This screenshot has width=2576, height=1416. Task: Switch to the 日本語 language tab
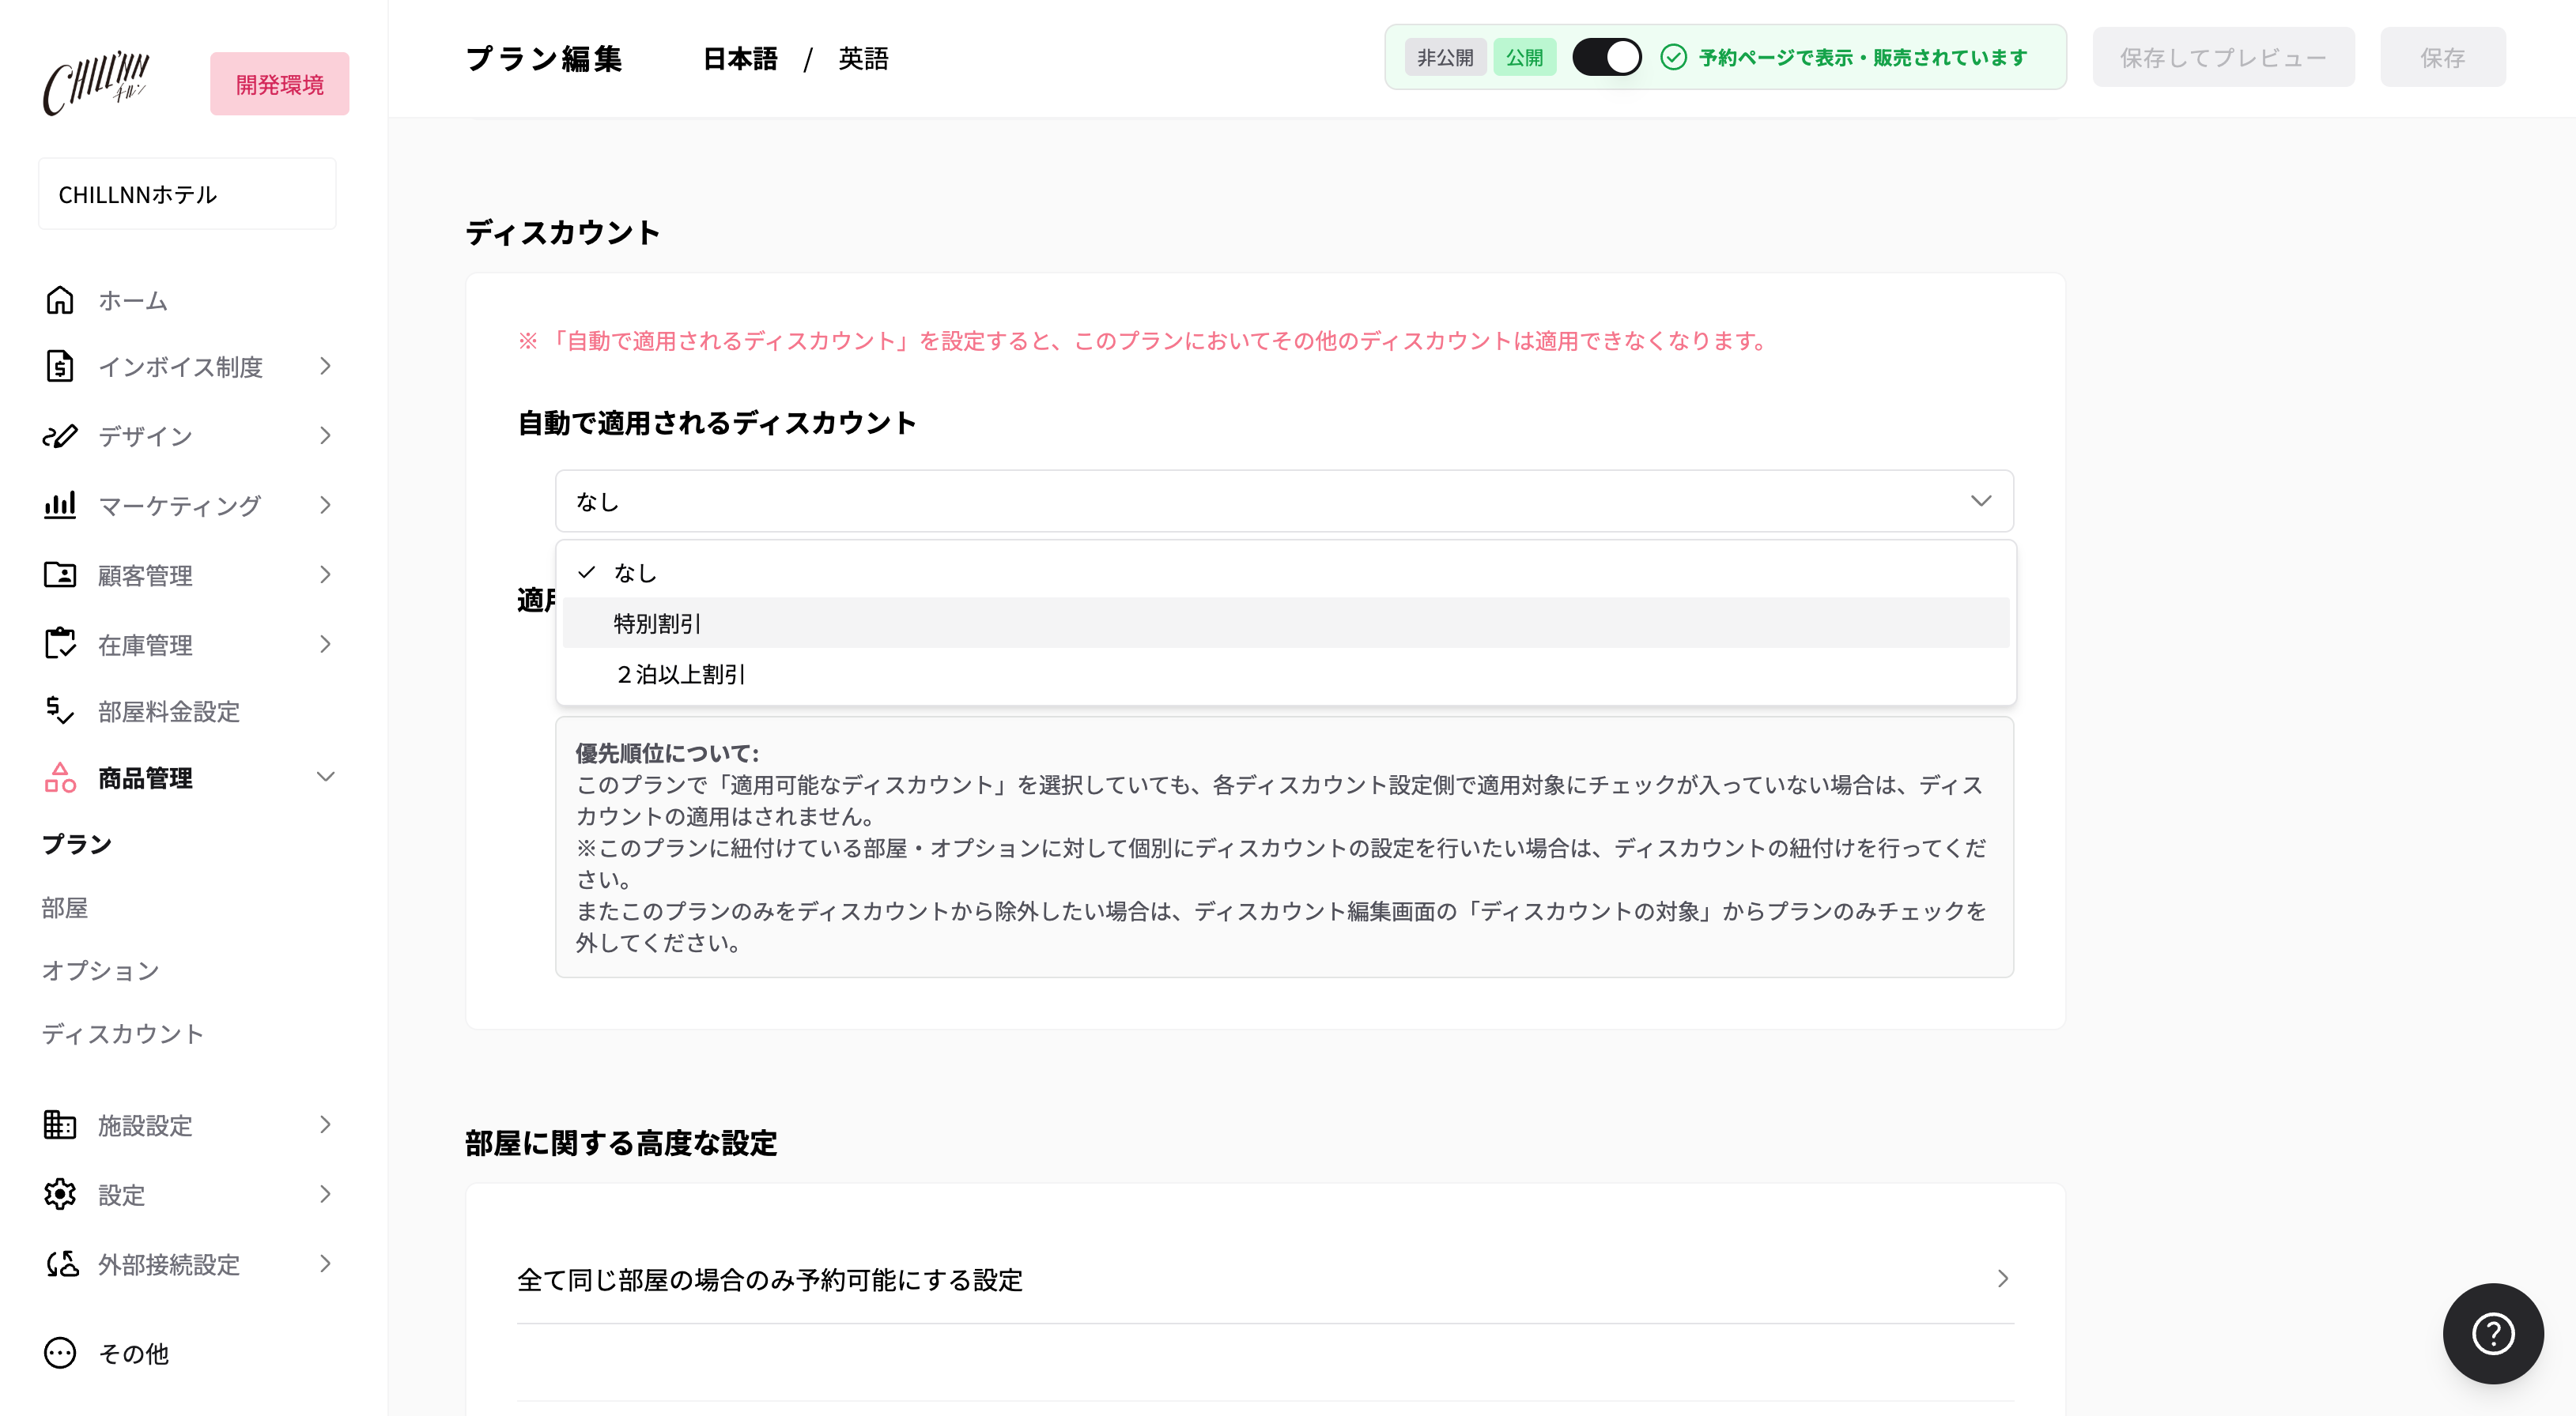(740, 59)
